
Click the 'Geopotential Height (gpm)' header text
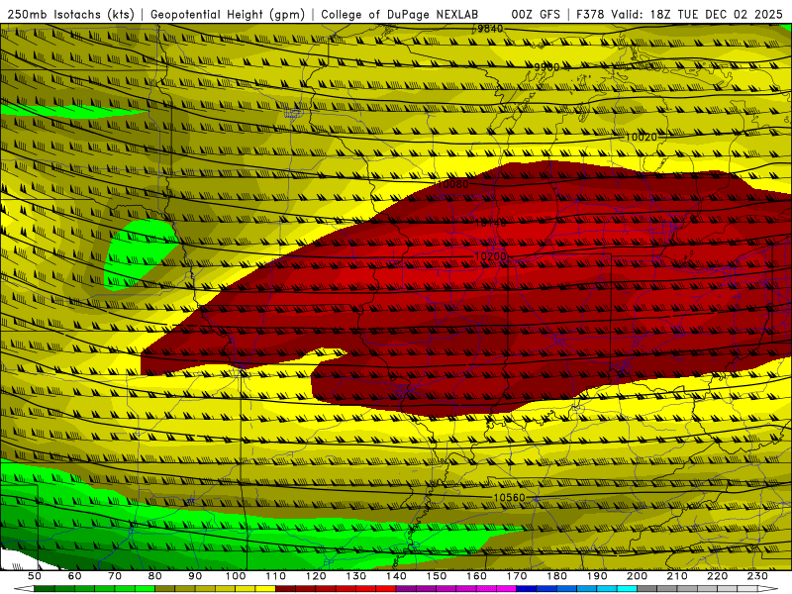click(228, 15)
